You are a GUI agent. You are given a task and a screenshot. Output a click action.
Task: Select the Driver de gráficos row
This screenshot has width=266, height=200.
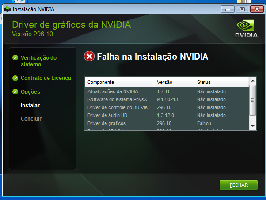point(167,123)
